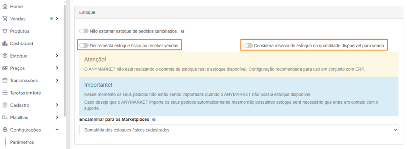Click the Estoque box icon in sidebar
Screen dimensions: 407x149
click(5, 56)
